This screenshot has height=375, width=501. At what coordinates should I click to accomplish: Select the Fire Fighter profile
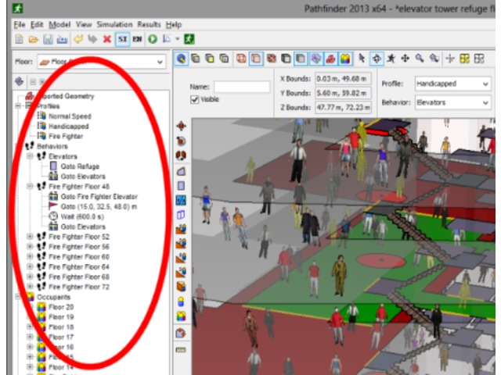pyautogui.click(x=65, y=136)
